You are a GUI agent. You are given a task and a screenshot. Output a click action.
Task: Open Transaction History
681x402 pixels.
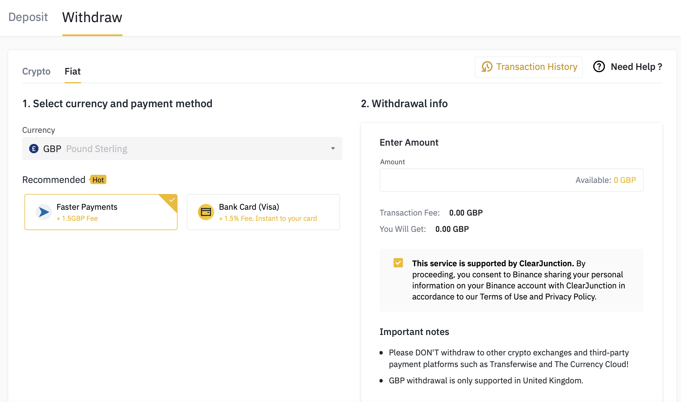[529, 67]
